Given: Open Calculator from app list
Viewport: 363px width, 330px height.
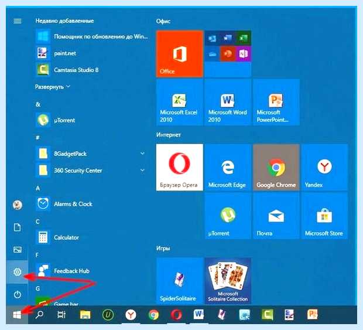Looking at the screenshot, I should coord(92,237).
